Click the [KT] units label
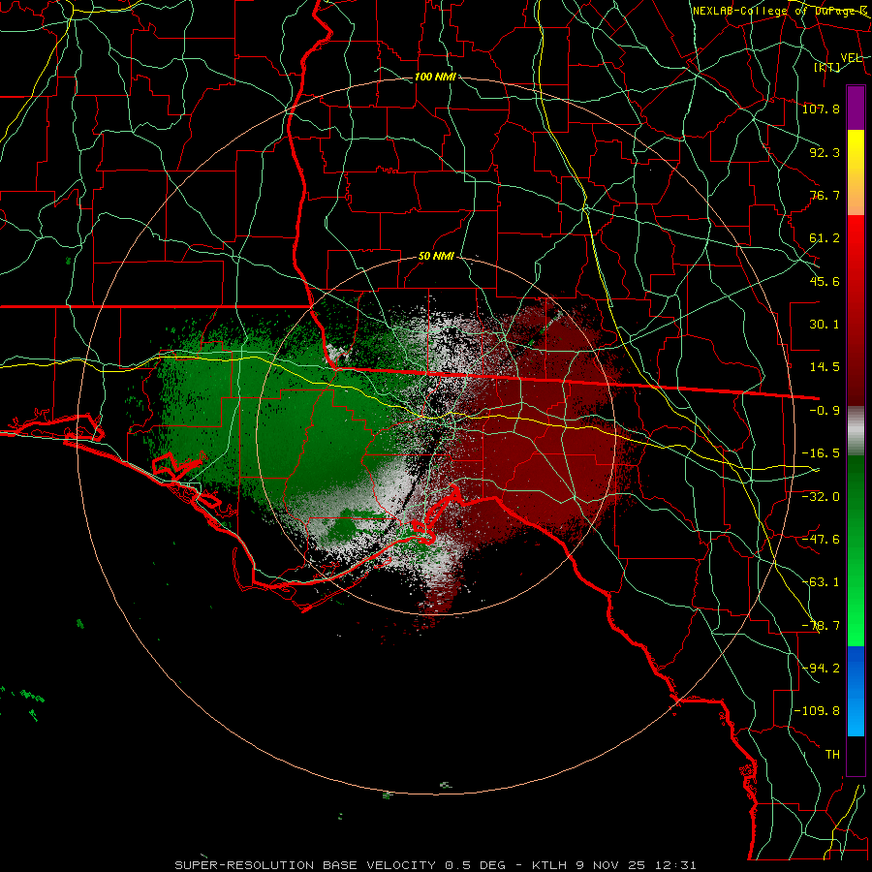 coord(827,67)
